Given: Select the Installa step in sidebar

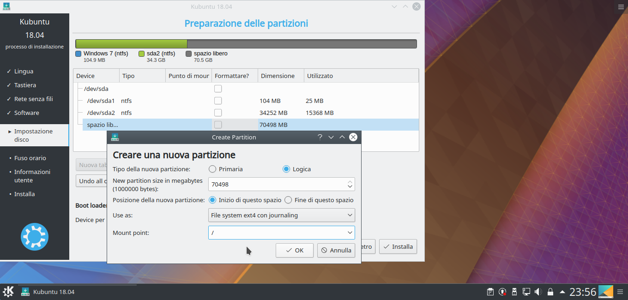Looking at the screenshot, I should click(x=24, y=194).
